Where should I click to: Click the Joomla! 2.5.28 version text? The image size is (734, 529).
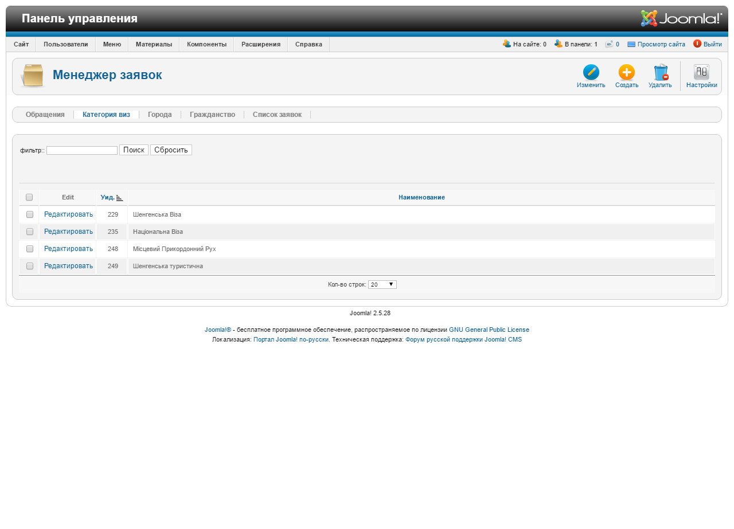coord(370,313)
